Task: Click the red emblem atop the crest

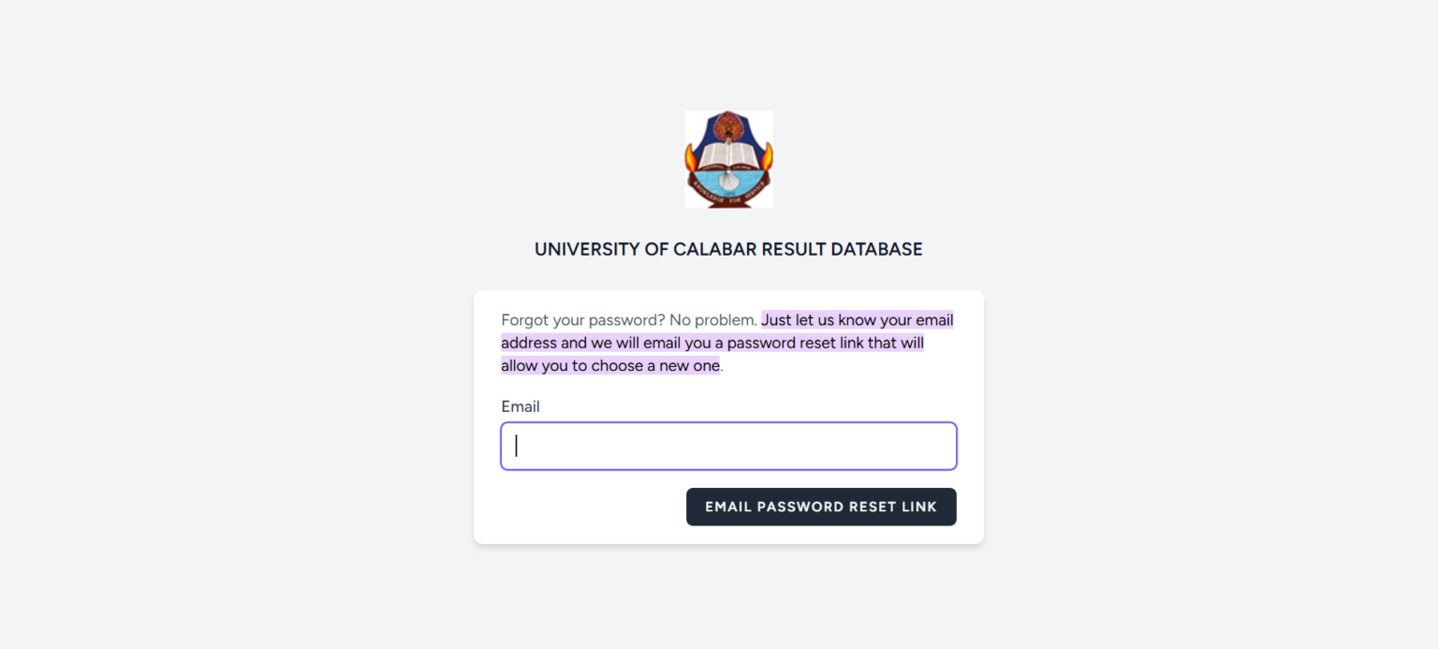Action: point(728,125)
